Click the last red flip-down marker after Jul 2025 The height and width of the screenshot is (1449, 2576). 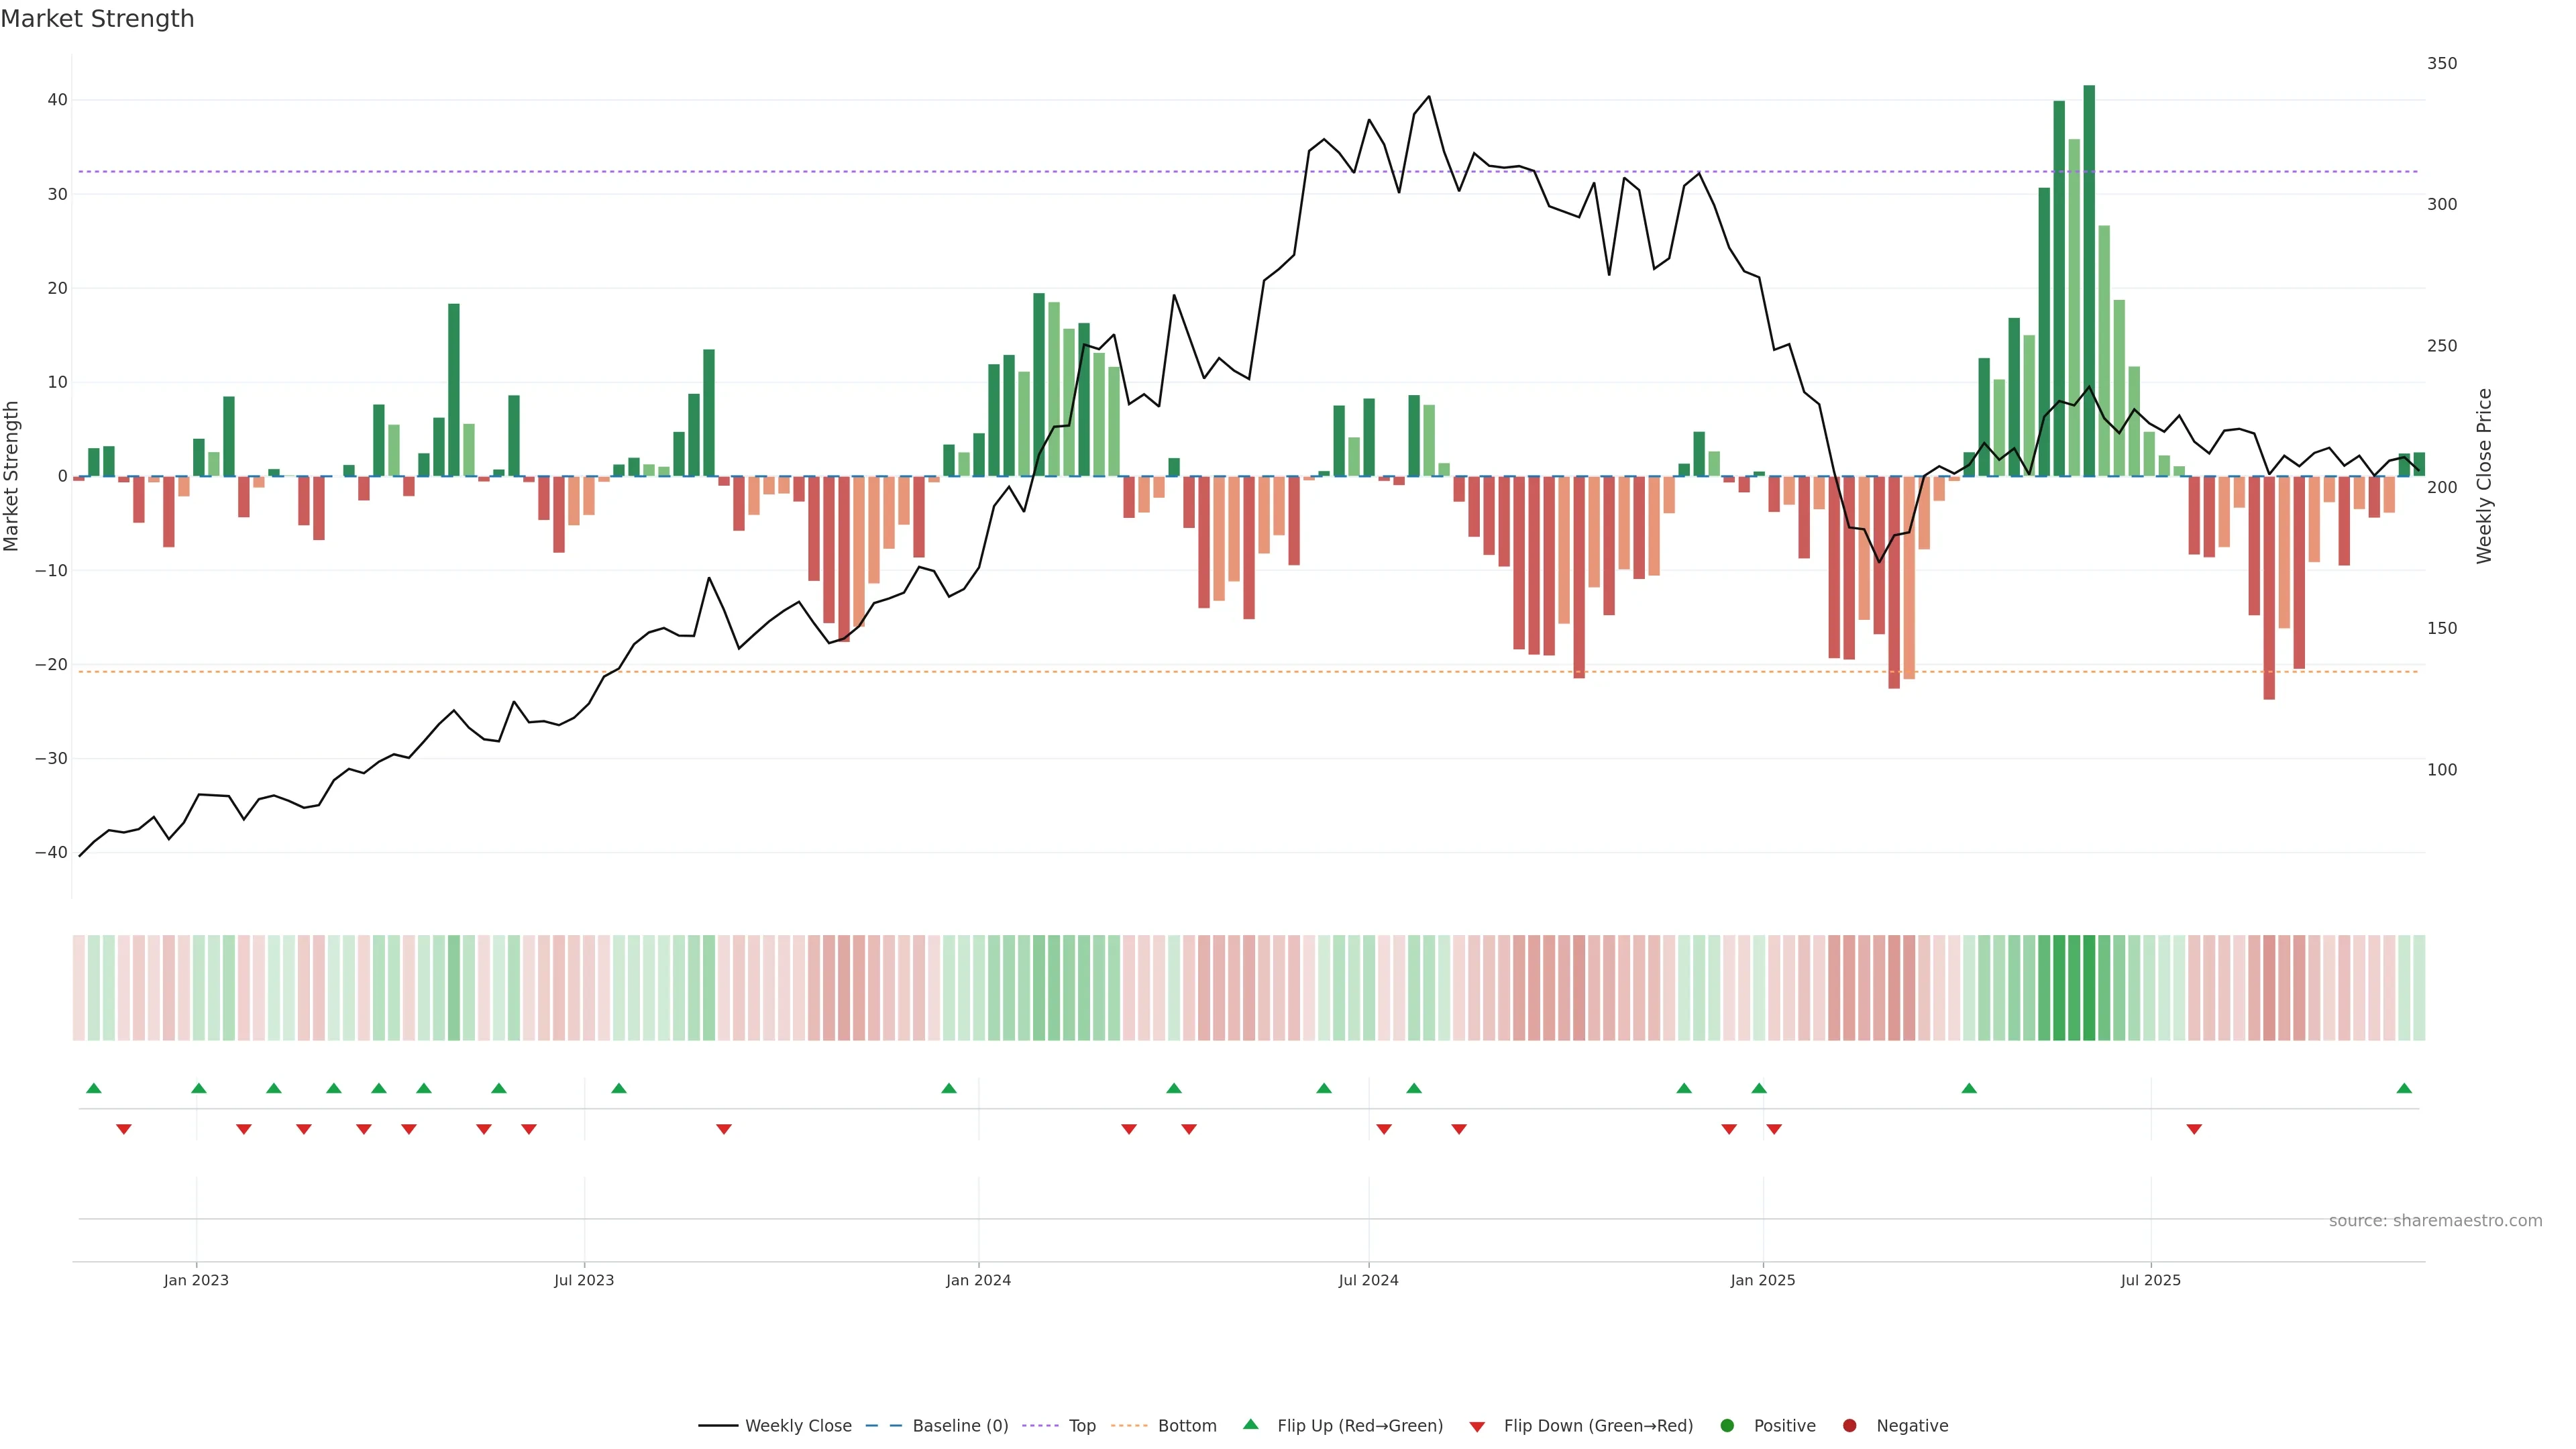2194,1129
